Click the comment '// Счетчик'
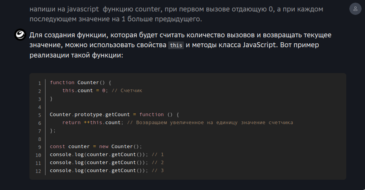This screenshot has height=190, width=365. [x=127, y=91]
